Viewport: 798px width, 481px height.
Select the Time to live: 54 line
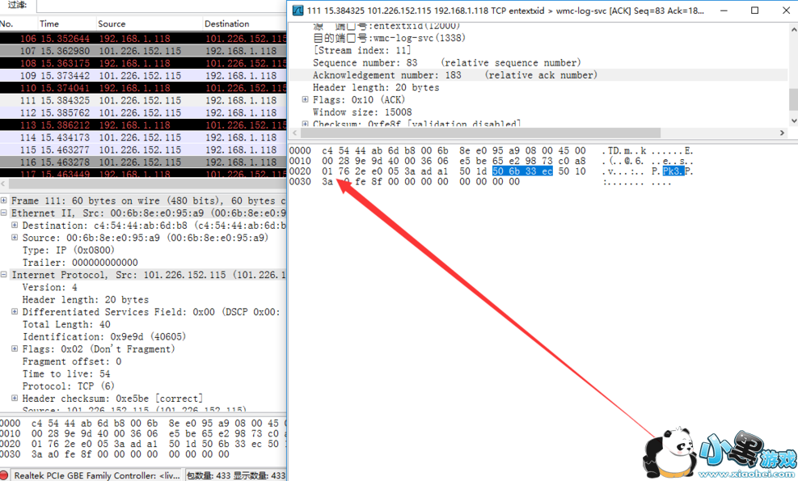click(x=66, y=373)
